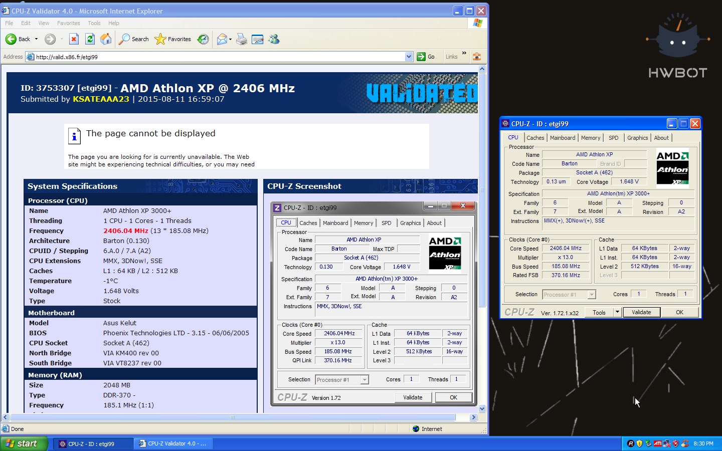Open the KSATEAAA23 submitter link

click(101, 99)
